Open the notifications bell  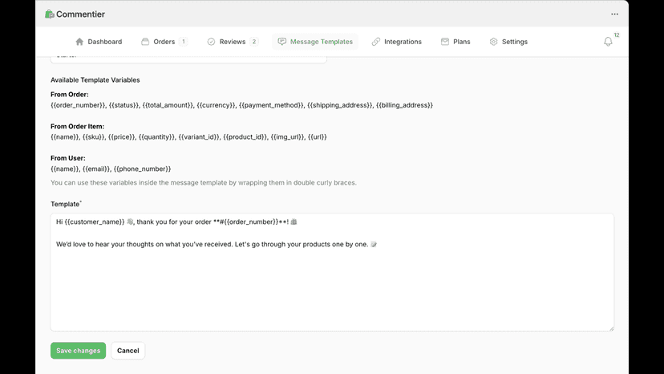click(x=608, y=42)
